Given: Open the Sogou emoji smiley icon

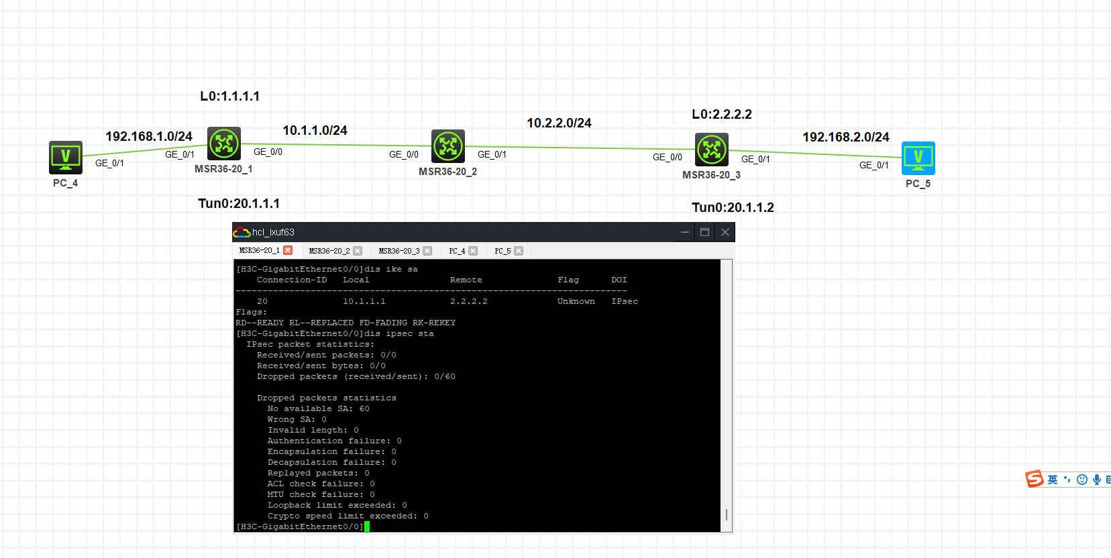Looking at the screenshot, I should [x=1082, y=480].
